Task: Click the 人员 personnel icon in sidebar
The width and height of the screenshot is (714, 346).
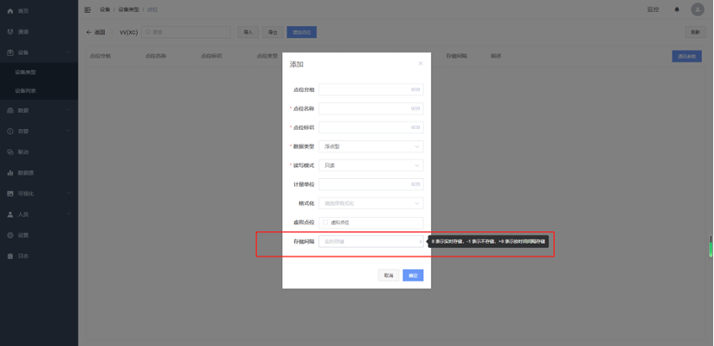Action: point(10,214)
